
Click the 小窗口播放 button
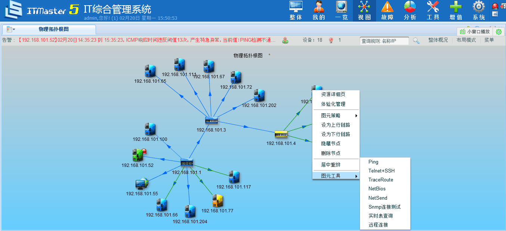tap(475, 32)
